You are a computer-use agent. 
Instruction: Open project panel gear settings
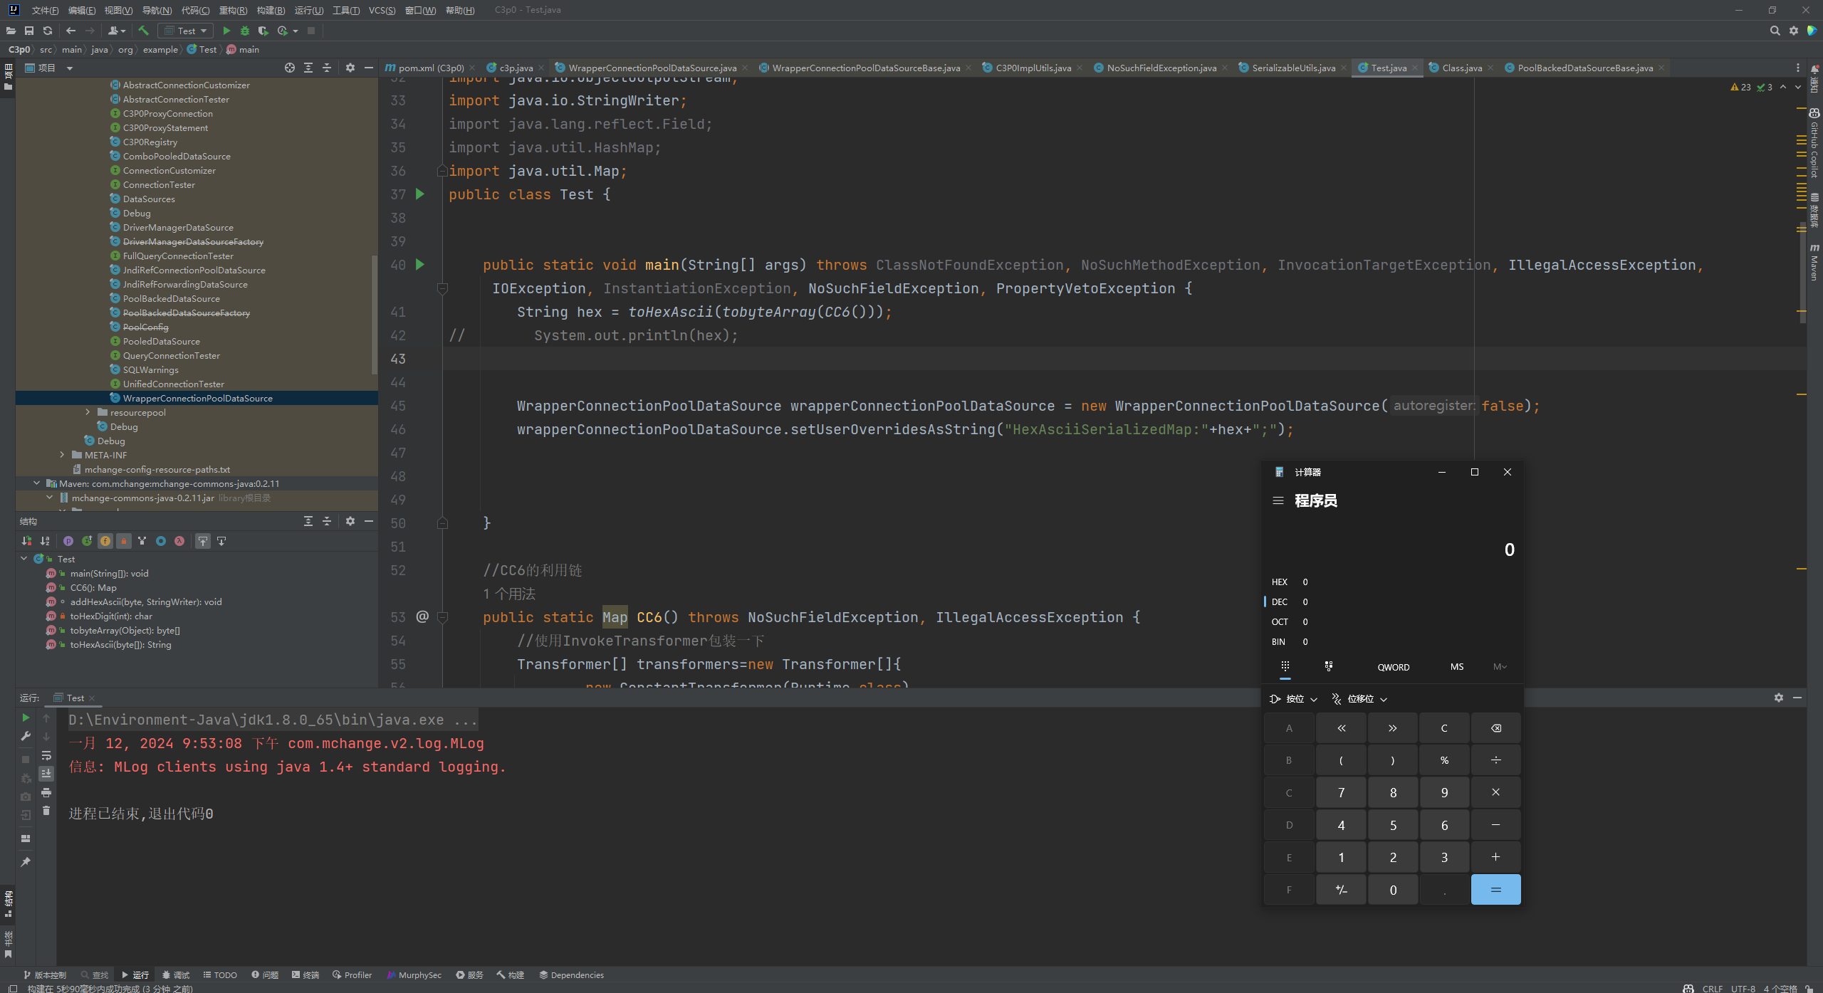click(x=350, y=68)
